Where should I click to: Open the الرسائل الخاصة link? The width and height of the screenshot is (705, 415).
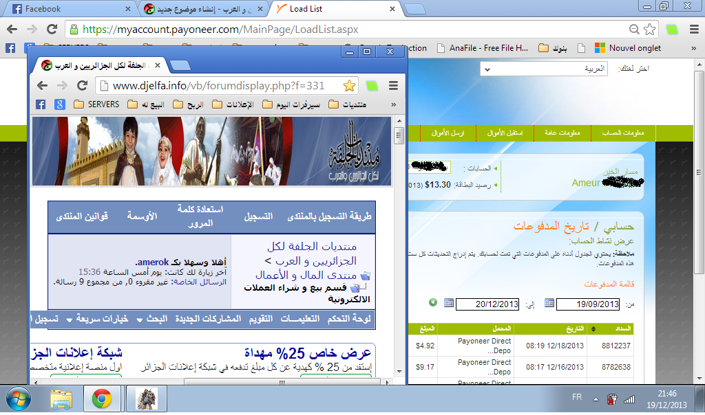[x=200, y=282]
